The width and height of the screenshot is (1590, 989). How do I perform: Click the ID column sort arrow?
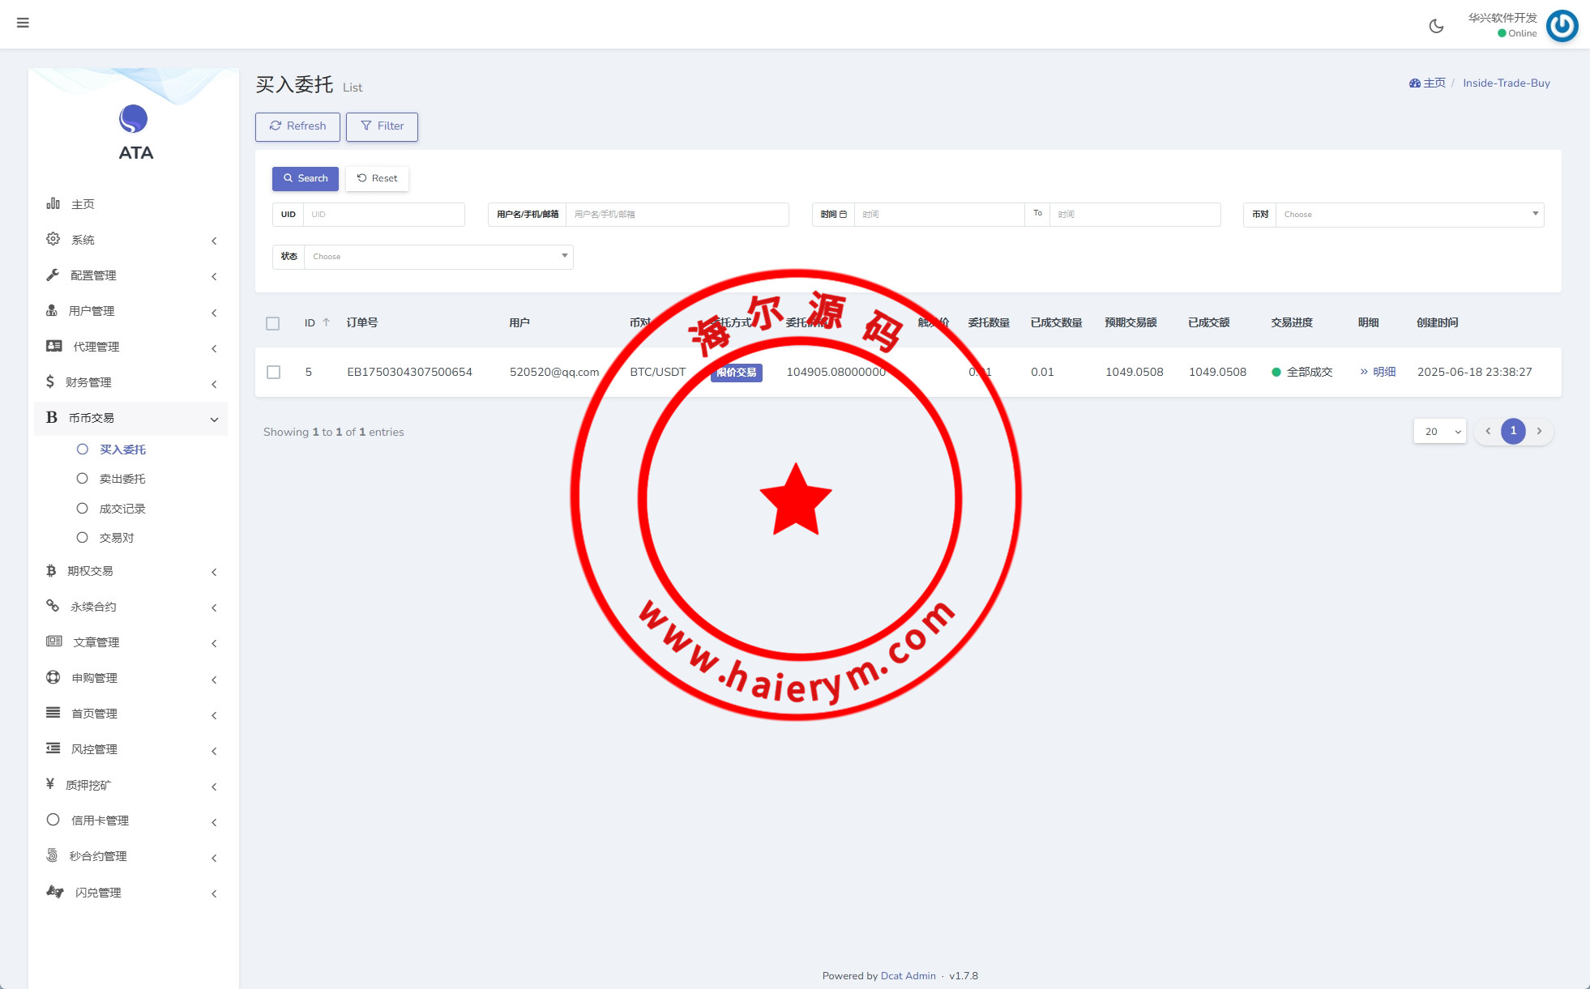pyautogui.click(x=327, y=322)
